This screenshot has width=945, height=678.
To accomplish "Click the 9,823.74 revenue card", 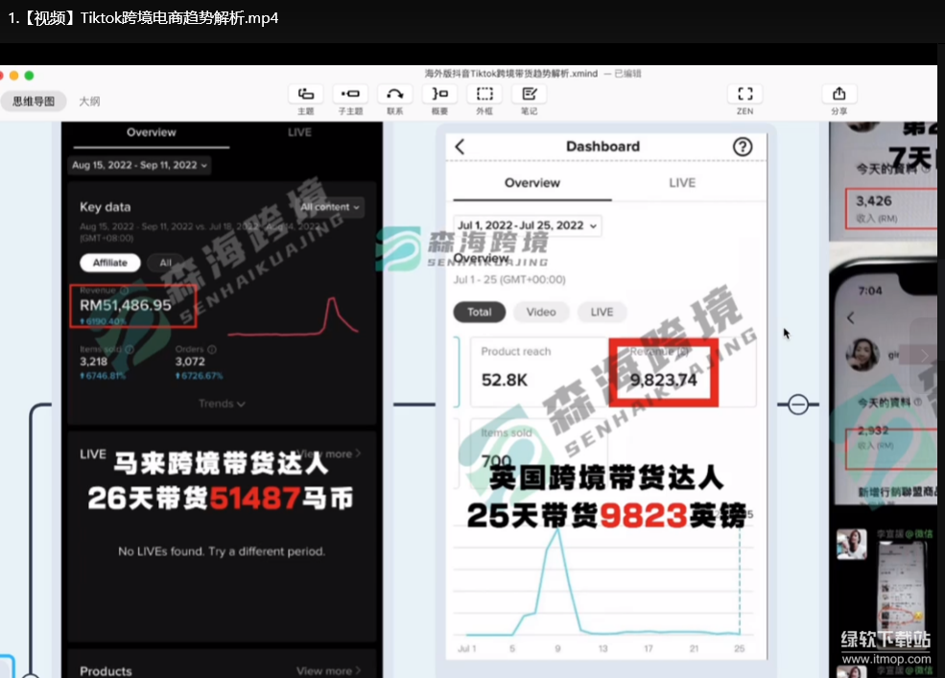I will 664,372.
